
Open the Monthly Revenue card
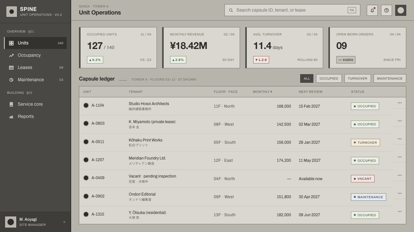pos(201,48)
